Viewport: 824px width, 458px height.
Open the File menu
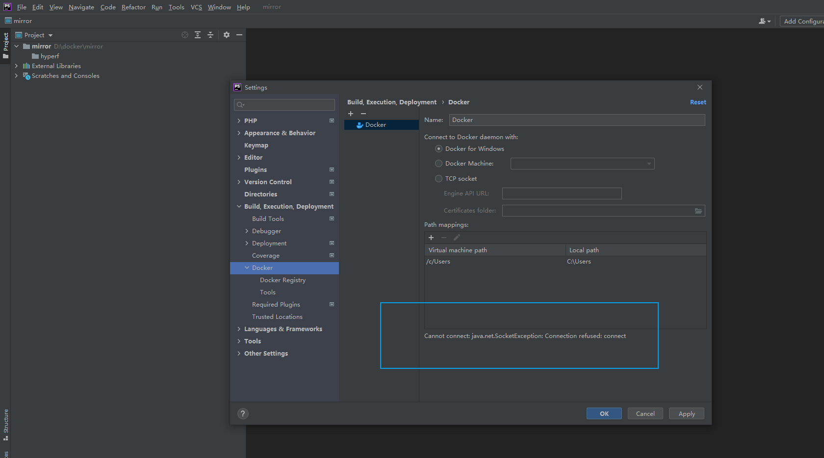click(x=22, y=7)
